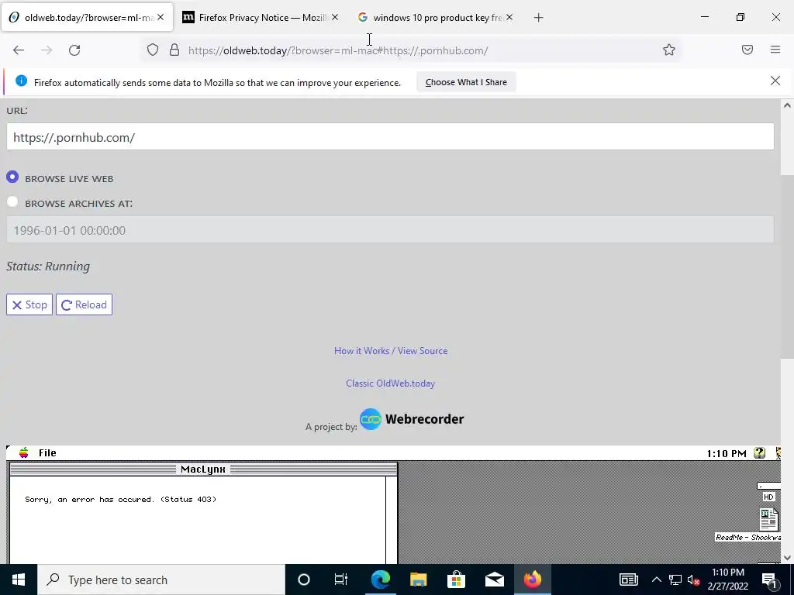Open Windows Start menu
Viewport: 794px width, 595px height.
click(x=19, y=580)
